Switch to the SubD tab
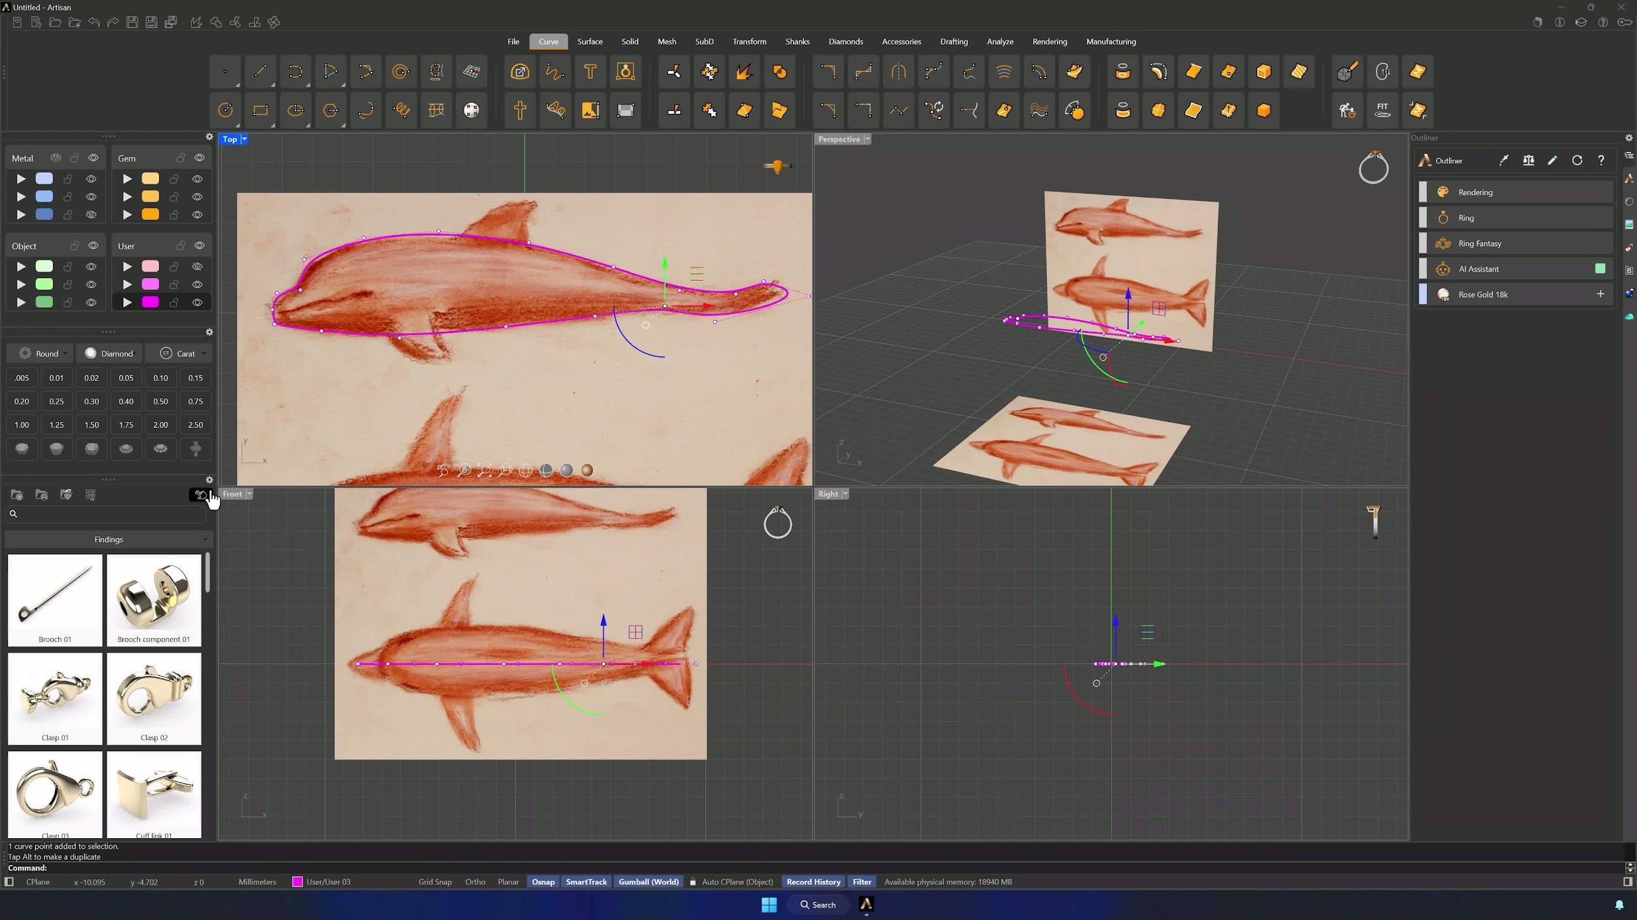This screenshot has width=1637, height=920. [705, 41]
